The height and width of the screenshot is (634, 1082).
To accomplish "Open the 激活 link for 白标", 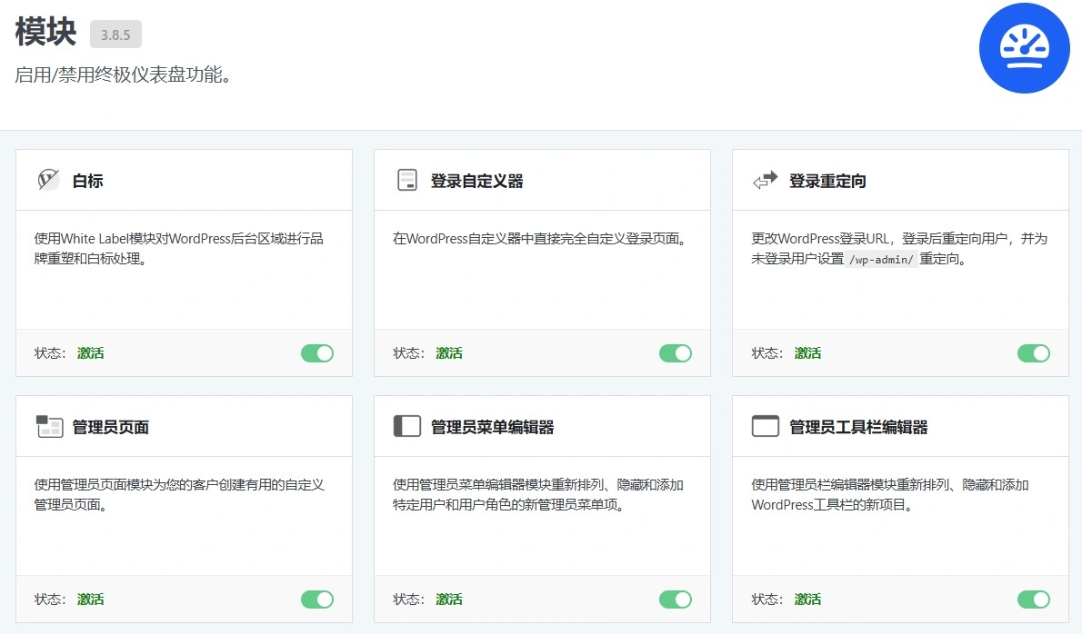I will coord(90,352).
